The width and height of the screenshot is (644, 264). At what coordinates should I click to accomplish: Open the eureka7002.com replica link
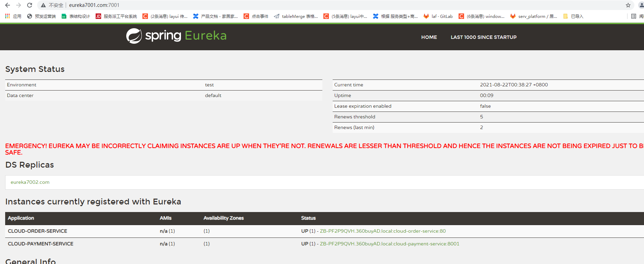[x=30, y=182]
